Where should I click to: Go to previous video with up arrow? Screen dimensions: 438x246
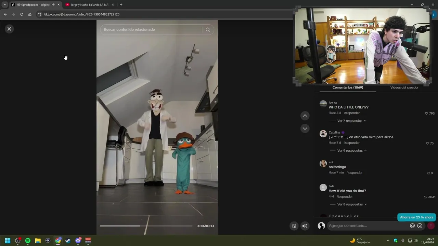pyautogui.click(x=305, y=116)
